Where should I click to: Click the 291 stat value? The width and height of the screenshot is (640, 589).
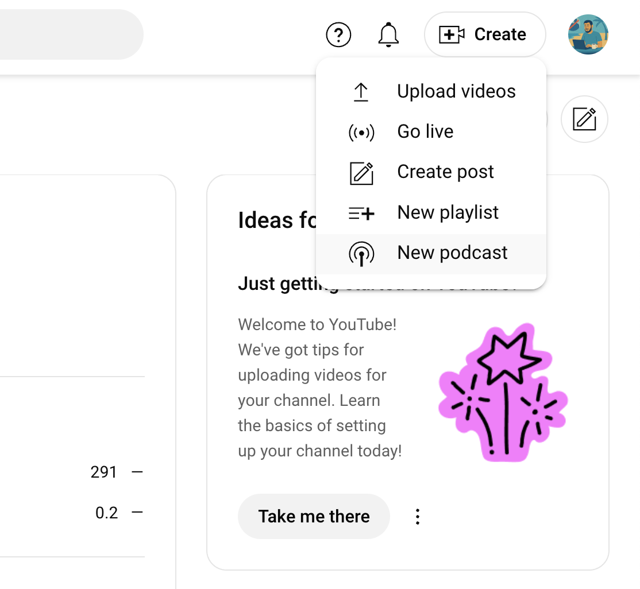(103, 472)
